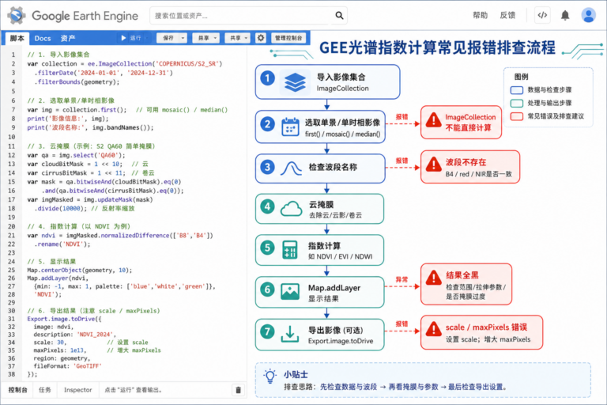The image size is (607, 405).
Task: Click the picture icon in the Map.addLayer step
Action: pos(290,292)
